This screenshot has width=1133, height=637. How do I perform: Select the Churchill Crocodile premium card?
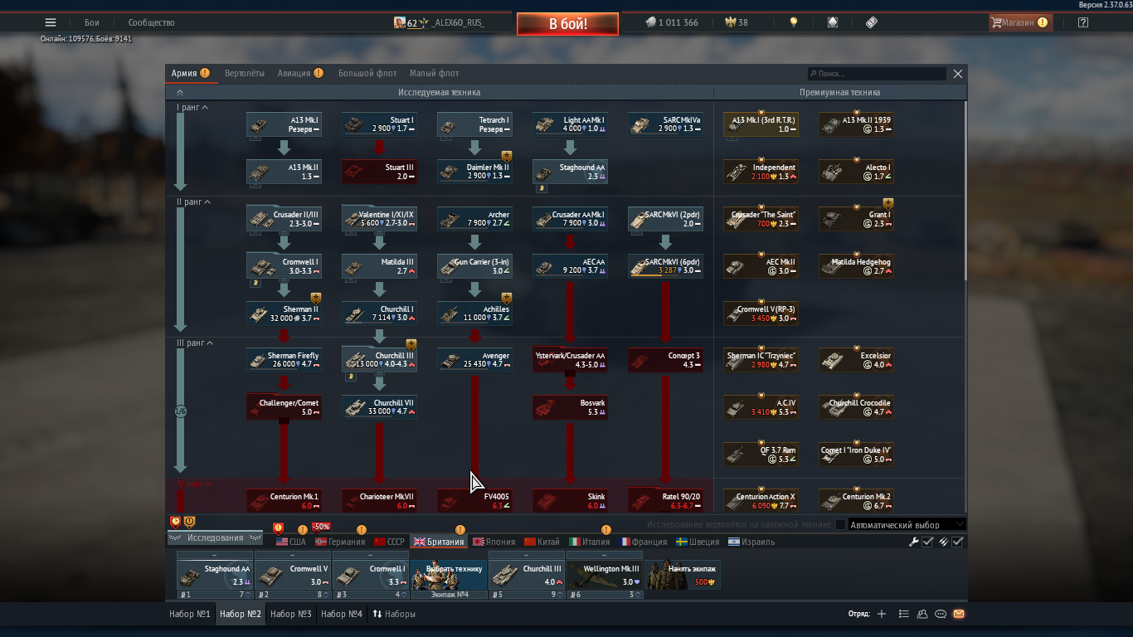pos(856,407)
